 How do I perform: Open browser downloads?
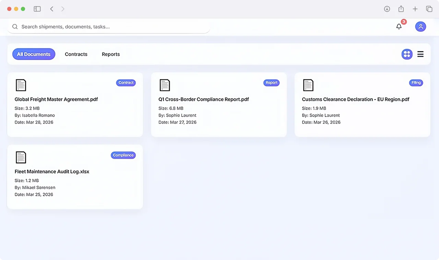(387, 9)
